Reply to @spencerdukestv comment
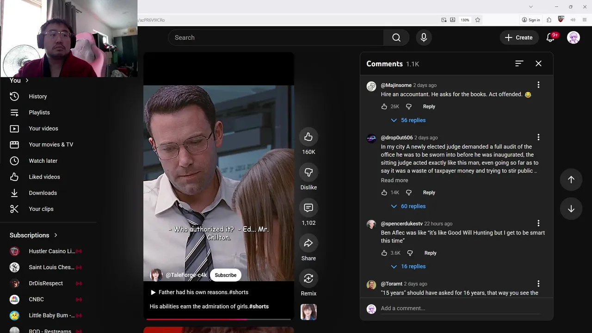The height and width of the screenshot is (333, 592). click(x=430, y=253)
